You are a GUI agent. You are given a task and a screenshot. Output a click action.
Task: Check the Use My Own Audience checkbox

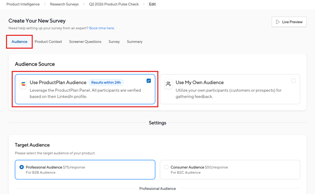click(293, 81)
